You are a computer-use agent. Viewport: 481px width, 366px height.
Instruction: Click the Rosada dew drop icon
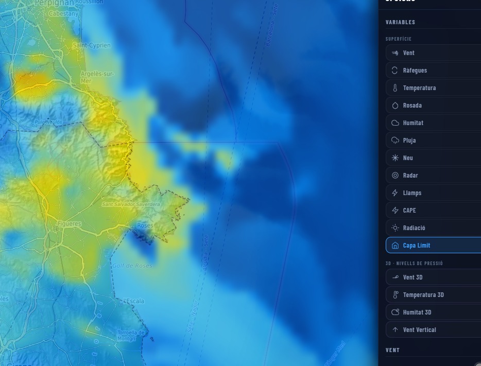tap(395, 105)
